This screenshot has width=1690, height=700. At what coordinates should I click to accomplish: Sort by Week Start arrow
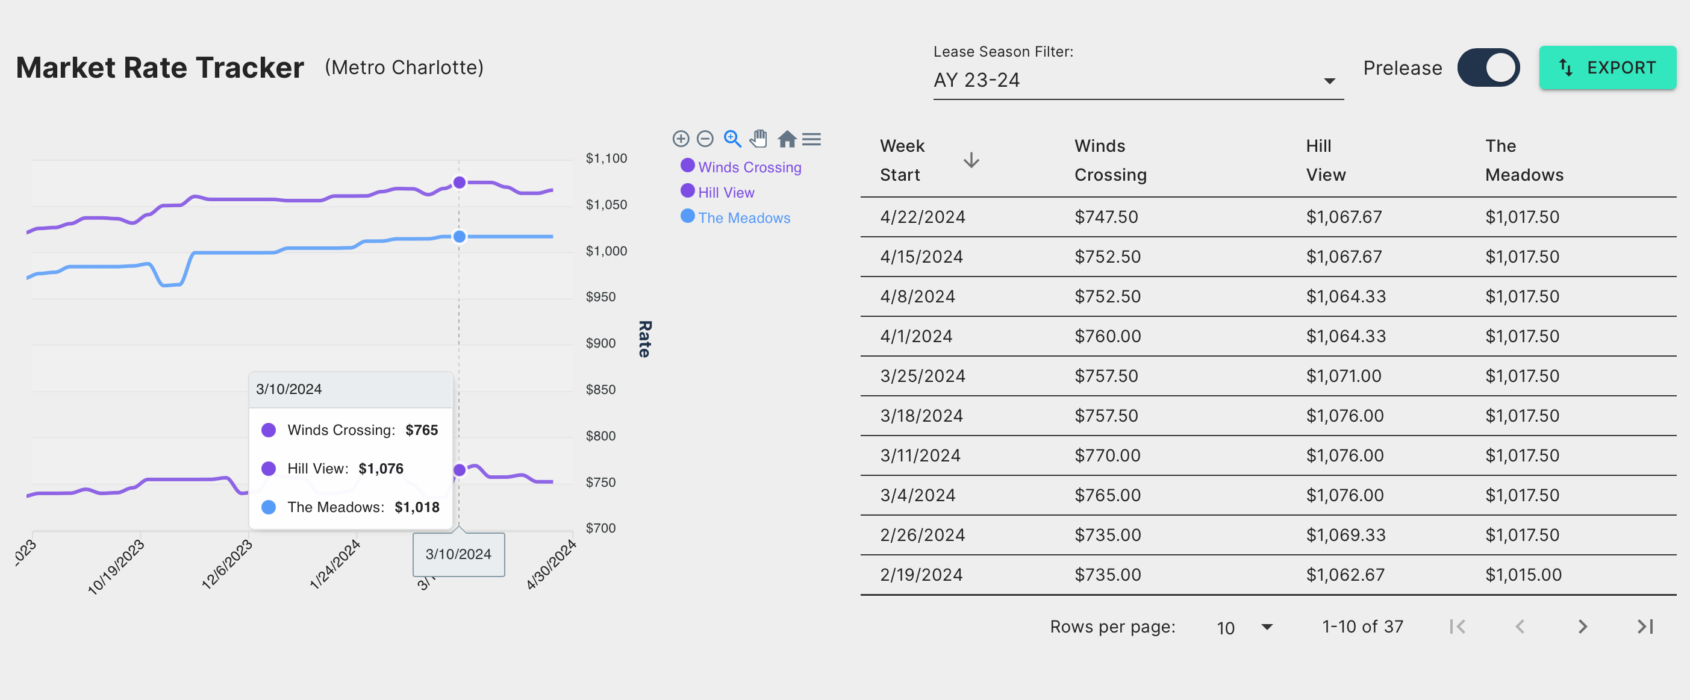(971, 160)
